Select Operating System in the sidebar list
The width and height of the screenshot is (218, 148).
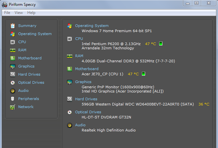point(35,34)
